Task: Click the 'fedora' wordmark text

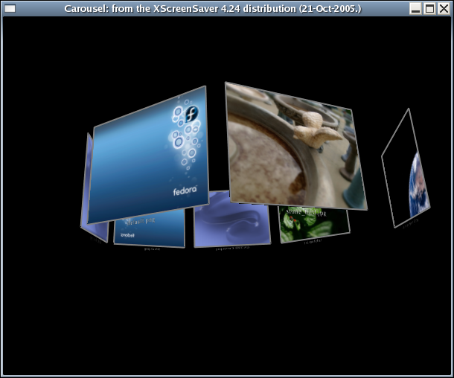Action: (x=185, y=190)
